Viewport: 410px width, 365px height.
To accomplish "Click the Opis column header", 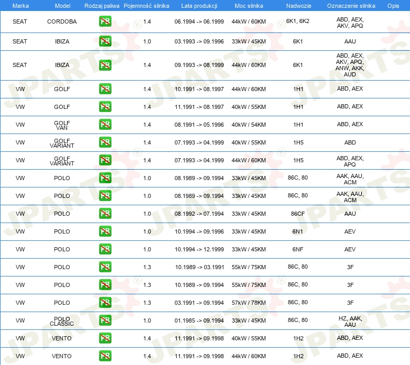I will point(393,6).
